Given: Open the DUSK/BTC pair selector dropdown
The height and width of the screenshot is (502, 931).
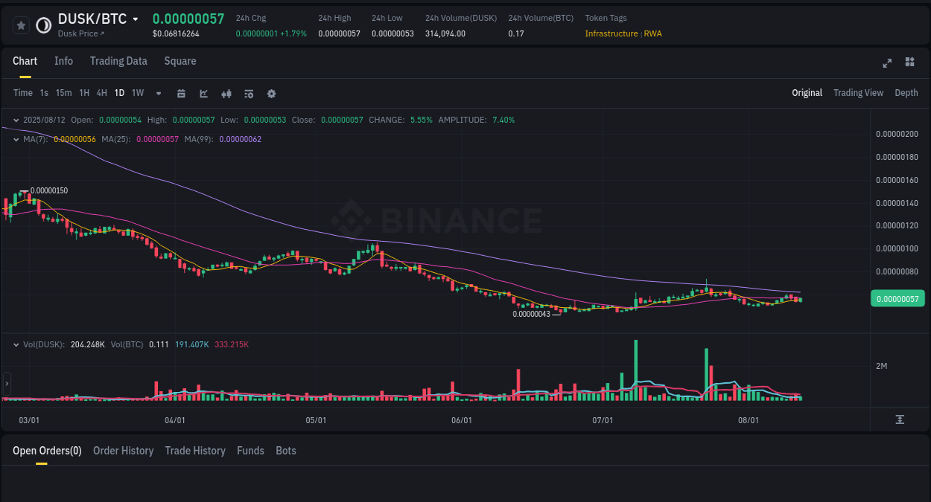Looking at the screenshot, I should 135,19.
